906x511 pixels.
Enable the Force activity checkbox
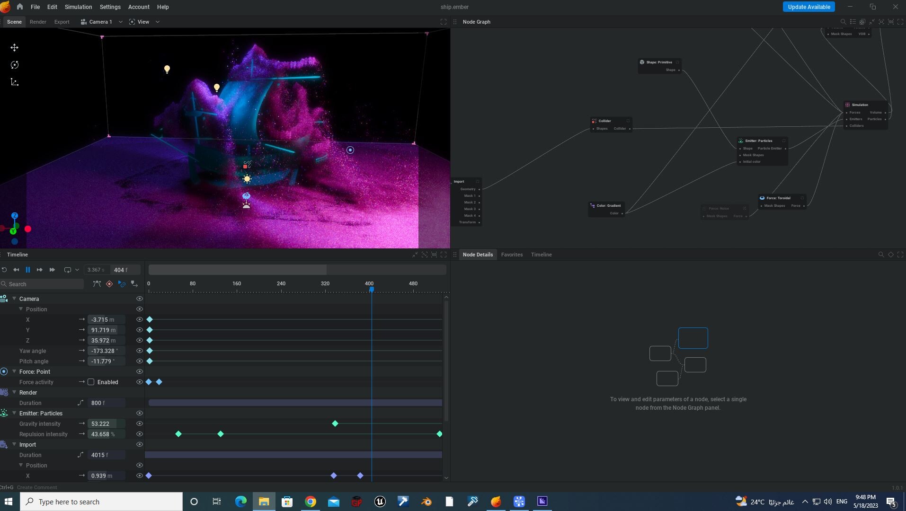(x=91, y=382)
